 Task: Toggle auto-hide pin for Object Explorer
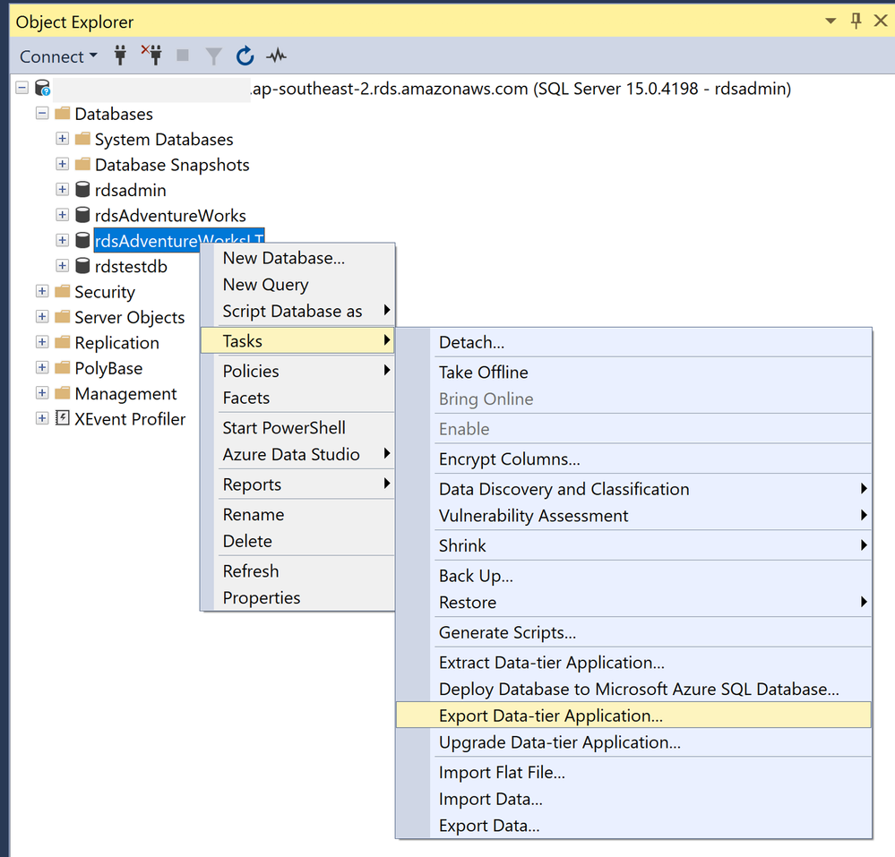pos(856,21)
